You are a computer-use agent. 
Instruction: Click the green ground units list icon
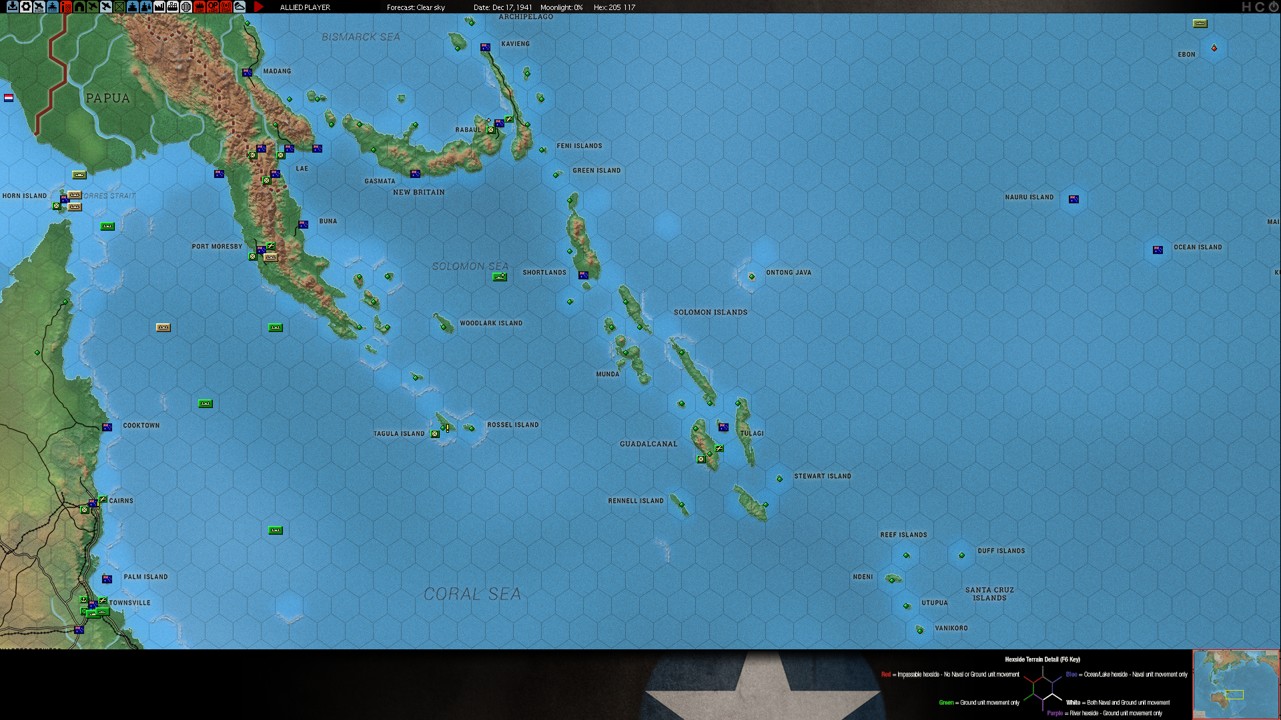pos(119,7)
